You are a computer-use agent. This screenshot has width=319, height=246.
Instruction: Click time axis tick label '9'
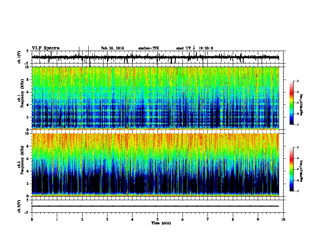coord(258,219)
